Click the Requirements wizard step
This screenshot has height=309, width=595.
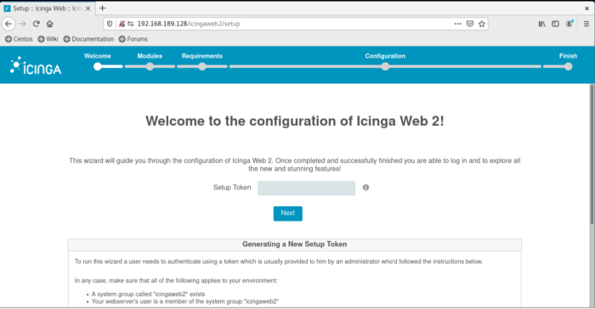[202, 56]
